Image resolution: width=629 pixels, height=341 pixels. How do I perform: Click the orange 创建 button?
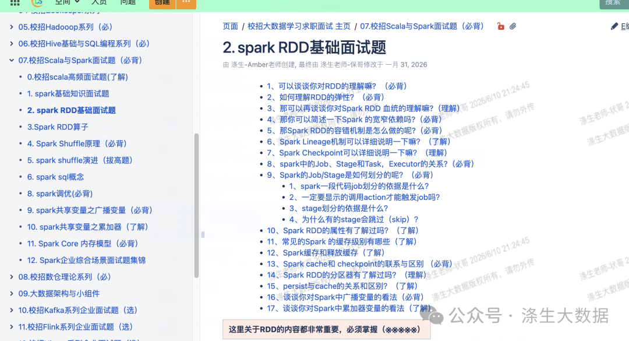tap(162, 3)
